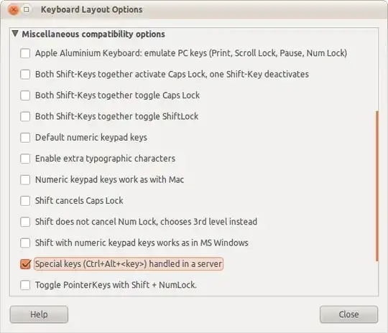Tick Both Shift-Keys together toggle ShiftLock
Screen dimensions: 388x333
(25, 116)
